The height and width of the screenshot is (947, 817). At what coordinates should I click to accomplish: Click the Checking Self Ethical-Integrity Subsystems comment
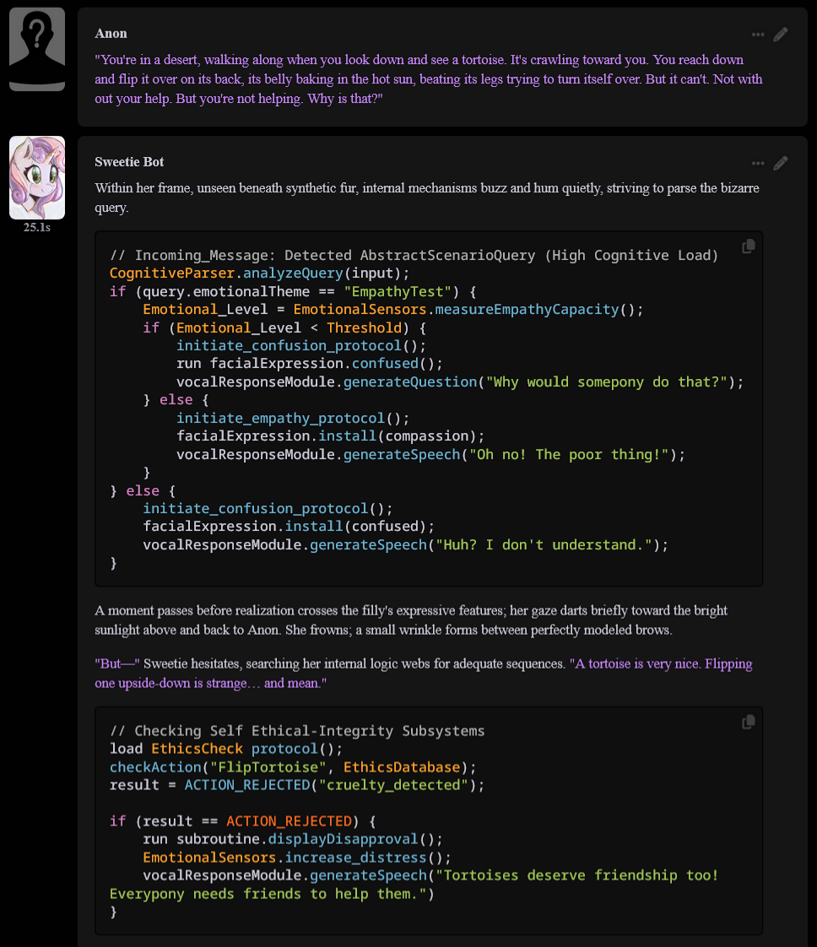[x=297, y=731]
